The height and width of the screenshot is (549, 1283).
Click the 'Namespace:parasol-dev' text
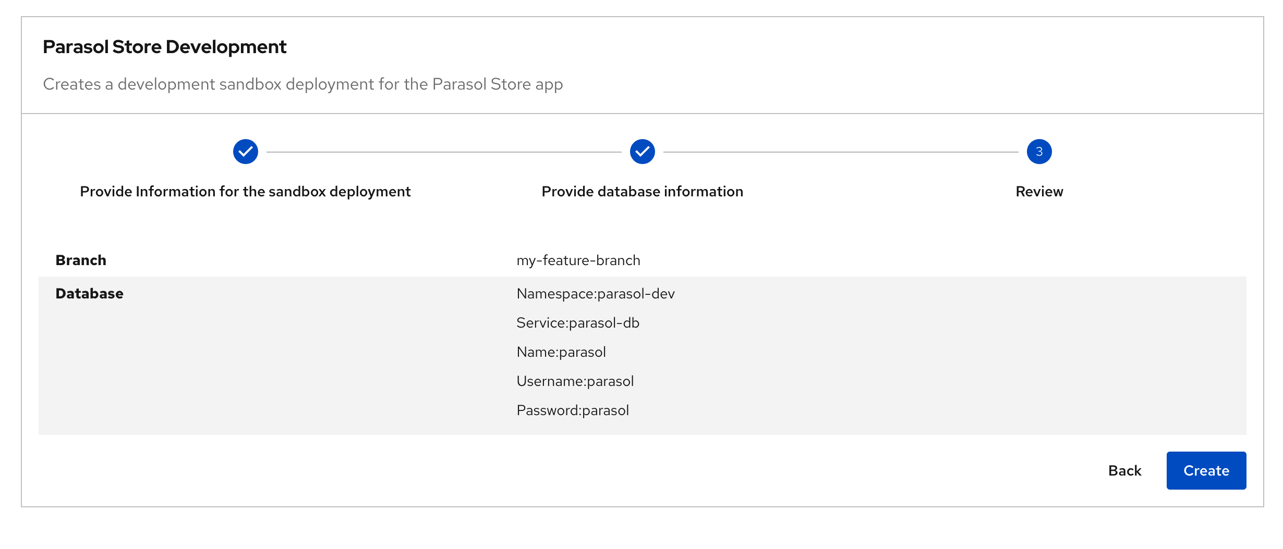coord(596,294)
